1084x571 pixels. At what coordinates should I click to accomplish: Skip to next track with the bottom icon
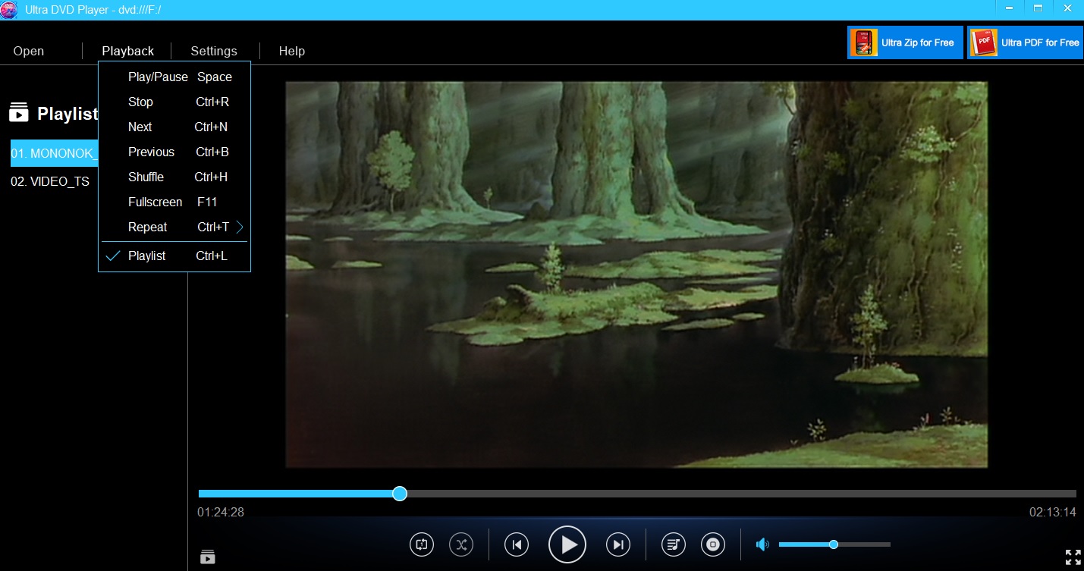click(618, 544)
